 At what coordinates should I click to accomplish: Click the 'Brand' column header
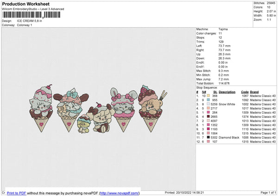coord(254,92)
